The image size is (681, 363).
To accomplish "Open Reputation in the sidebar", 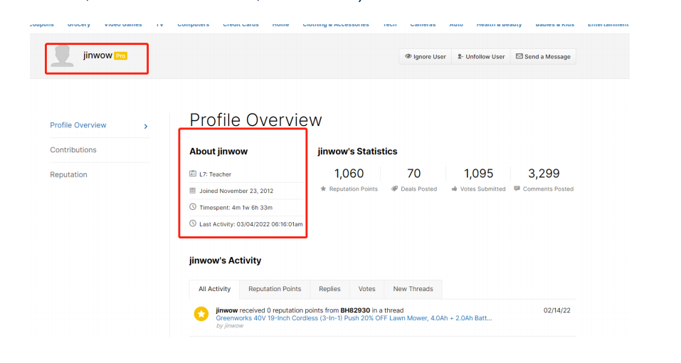I will (x=68, y=174).
